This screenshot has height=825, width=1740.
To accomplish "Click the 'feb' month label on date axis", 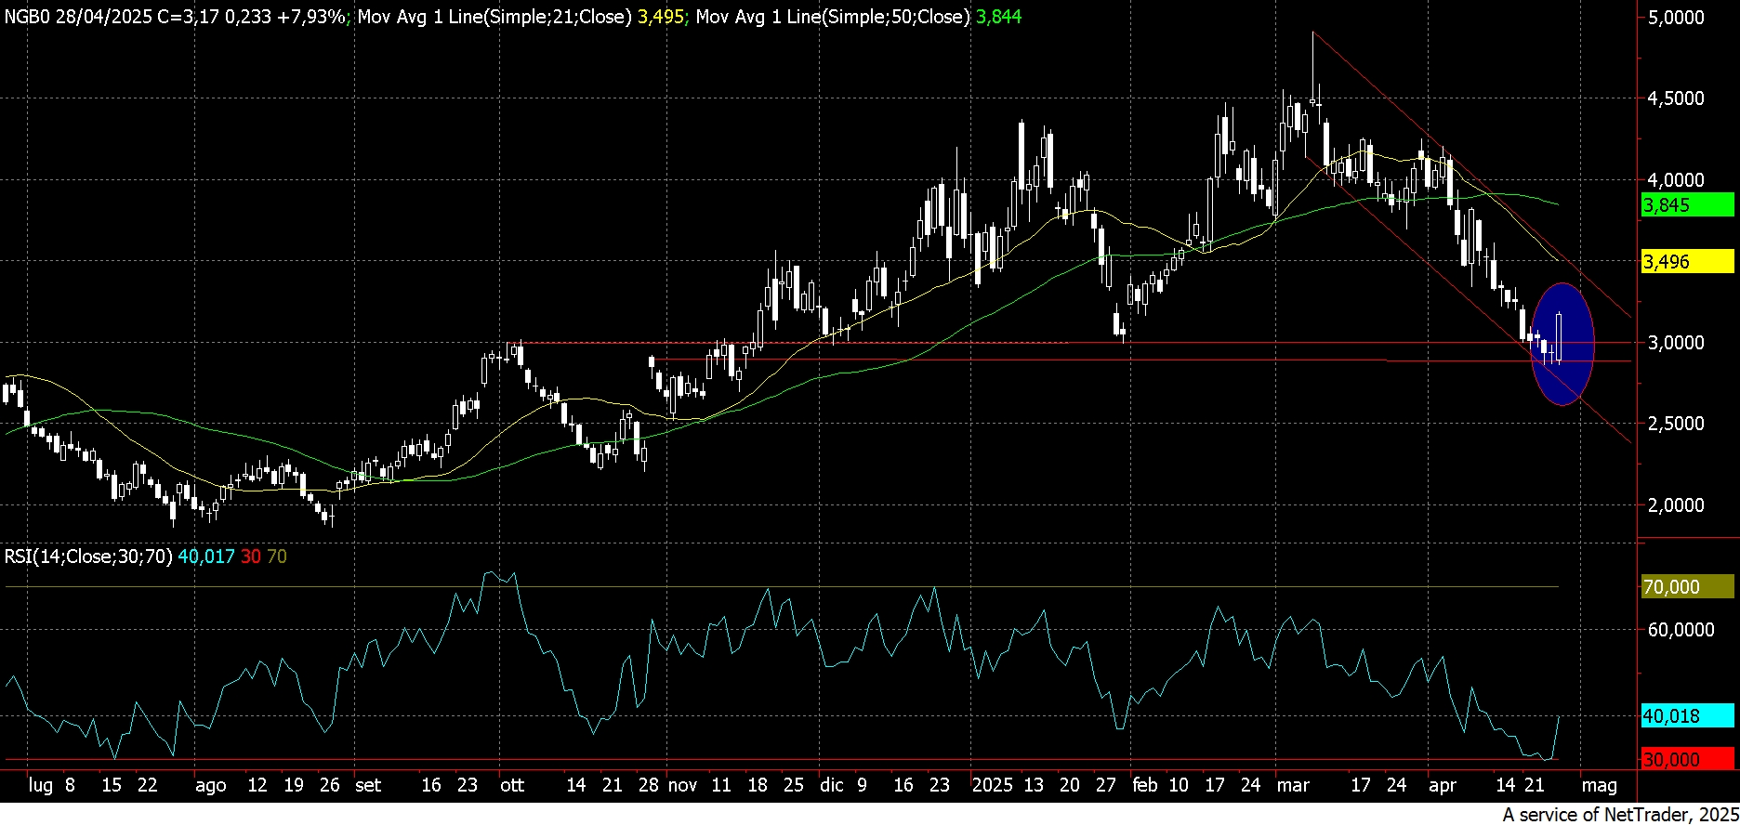I will coord(1145,785).
